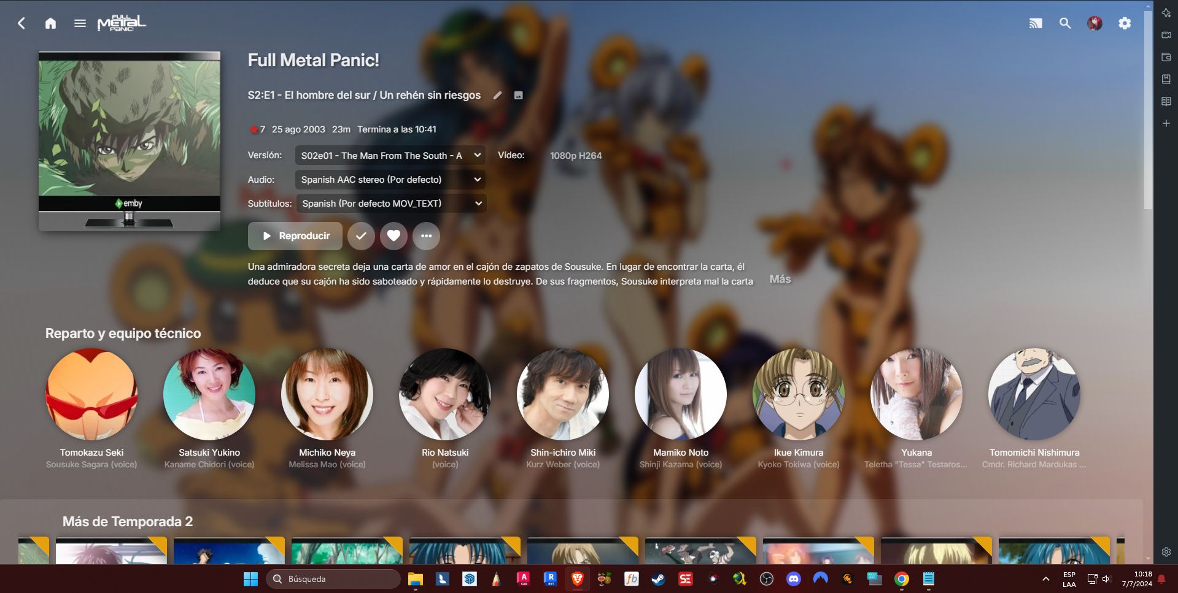Open the hamburger navigation menu

80,23
